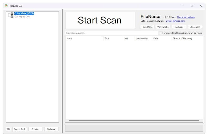Sort results by Path column header

(162, 38)
